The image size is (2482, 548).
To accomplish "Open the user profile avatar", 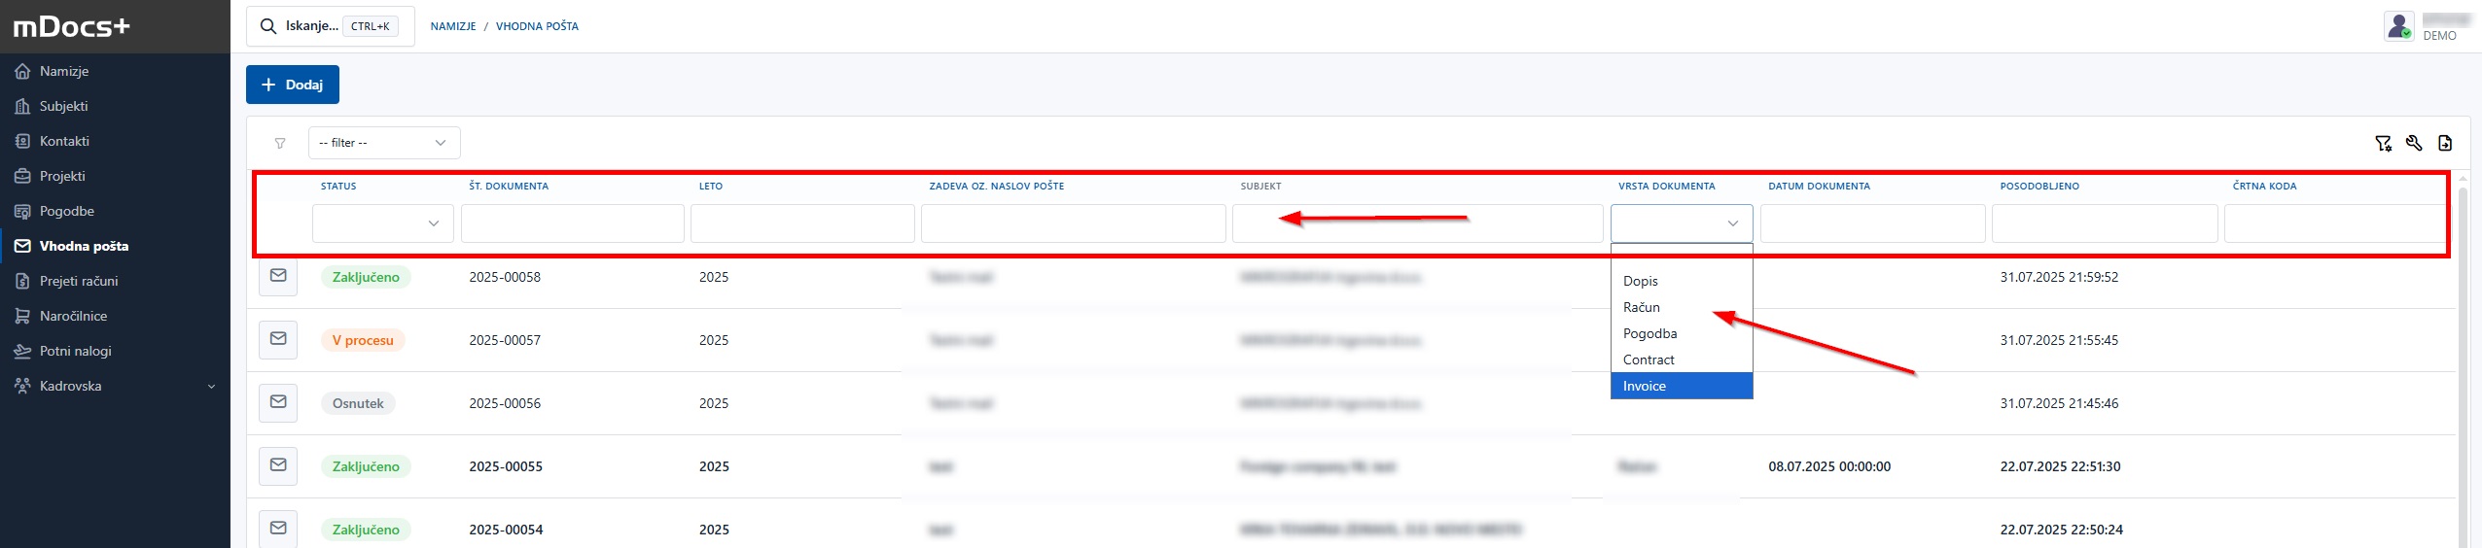I will pos(2399,26).
